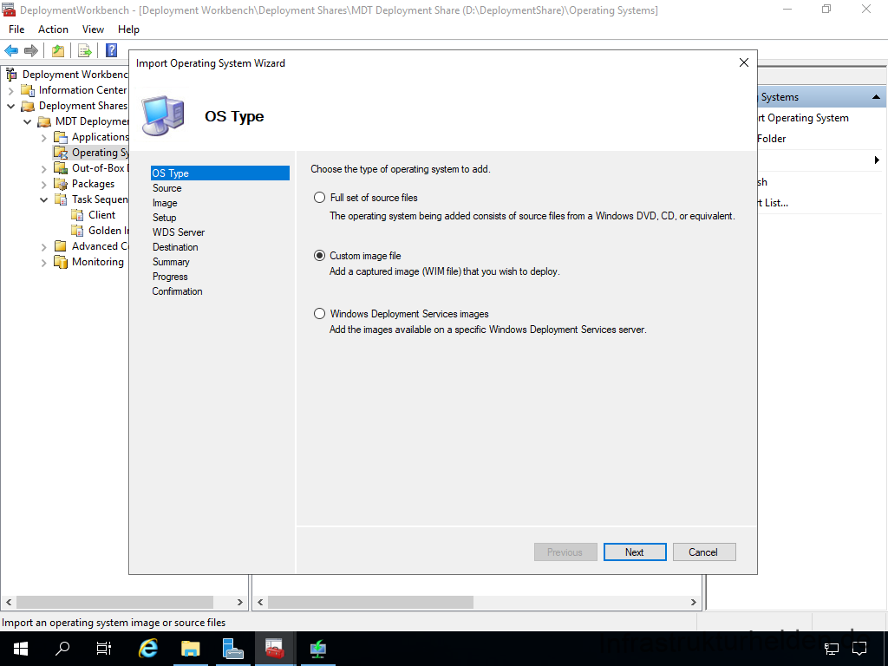Select the Task Sequences node icon

pos(61,199)
